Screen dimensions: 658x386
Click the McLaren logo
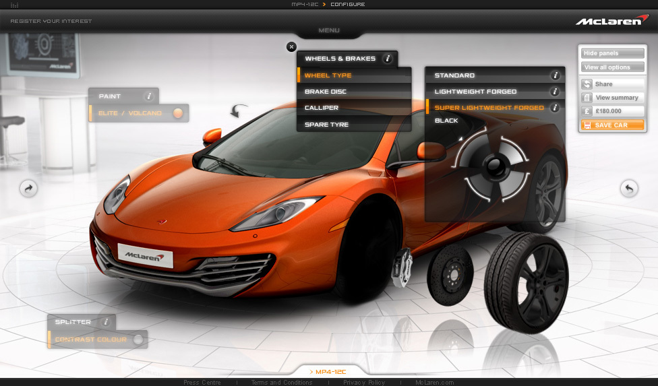click(612, 20)
